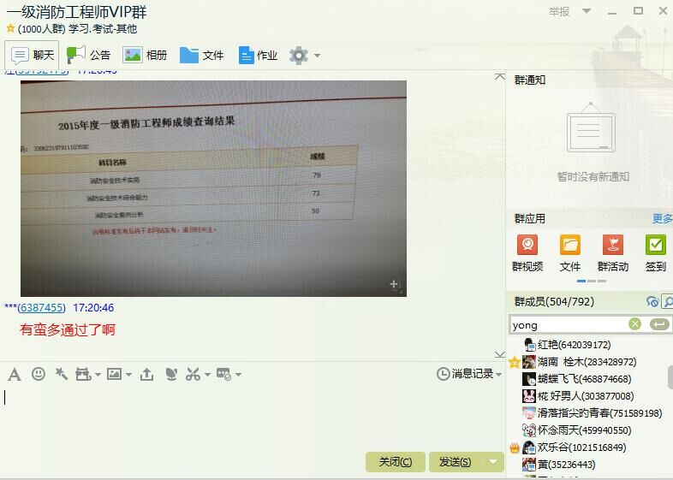Click the zoom icon on chat image
This screenshot has height=480, width=673.
click(x=395, y=285)
